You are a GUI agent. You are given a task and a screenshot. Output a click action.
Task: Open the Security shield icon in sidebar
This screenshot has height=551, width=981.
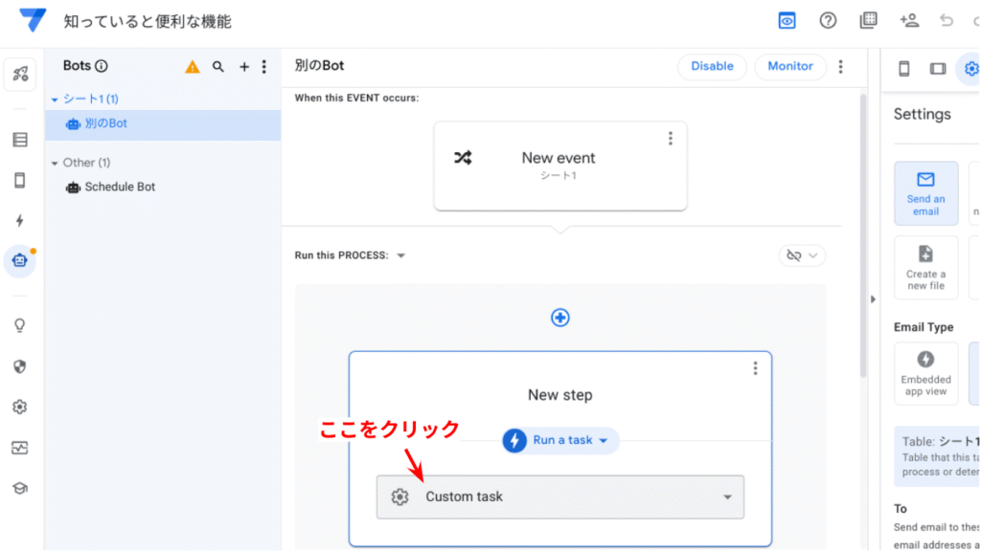coord(20,366)
